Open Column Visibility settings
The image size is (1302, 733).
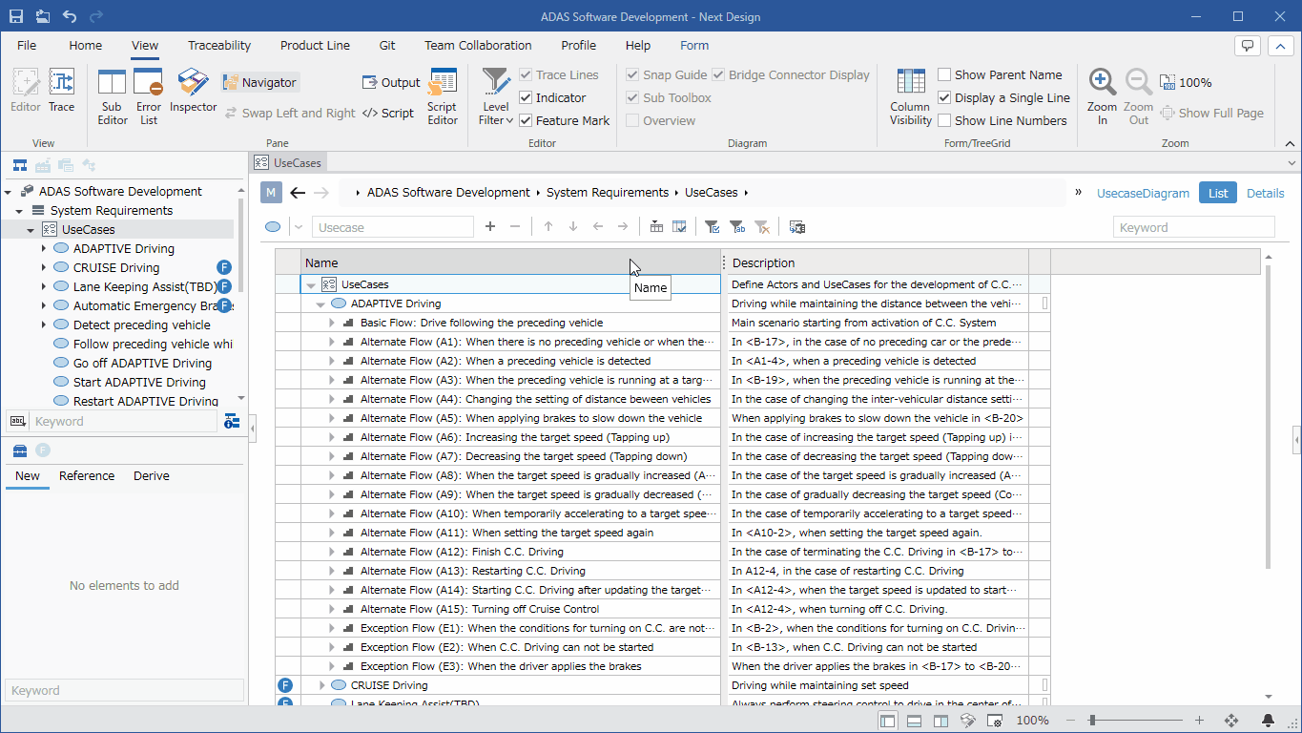(x=911, y=96)
